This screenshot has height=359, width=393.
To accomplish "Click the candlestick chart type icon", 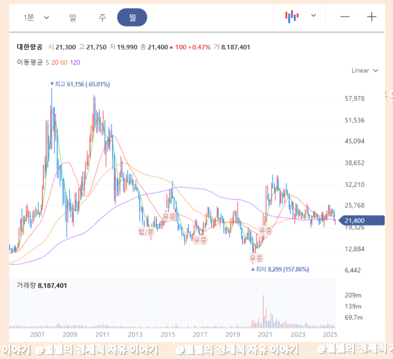I will [x=292, y=17].
